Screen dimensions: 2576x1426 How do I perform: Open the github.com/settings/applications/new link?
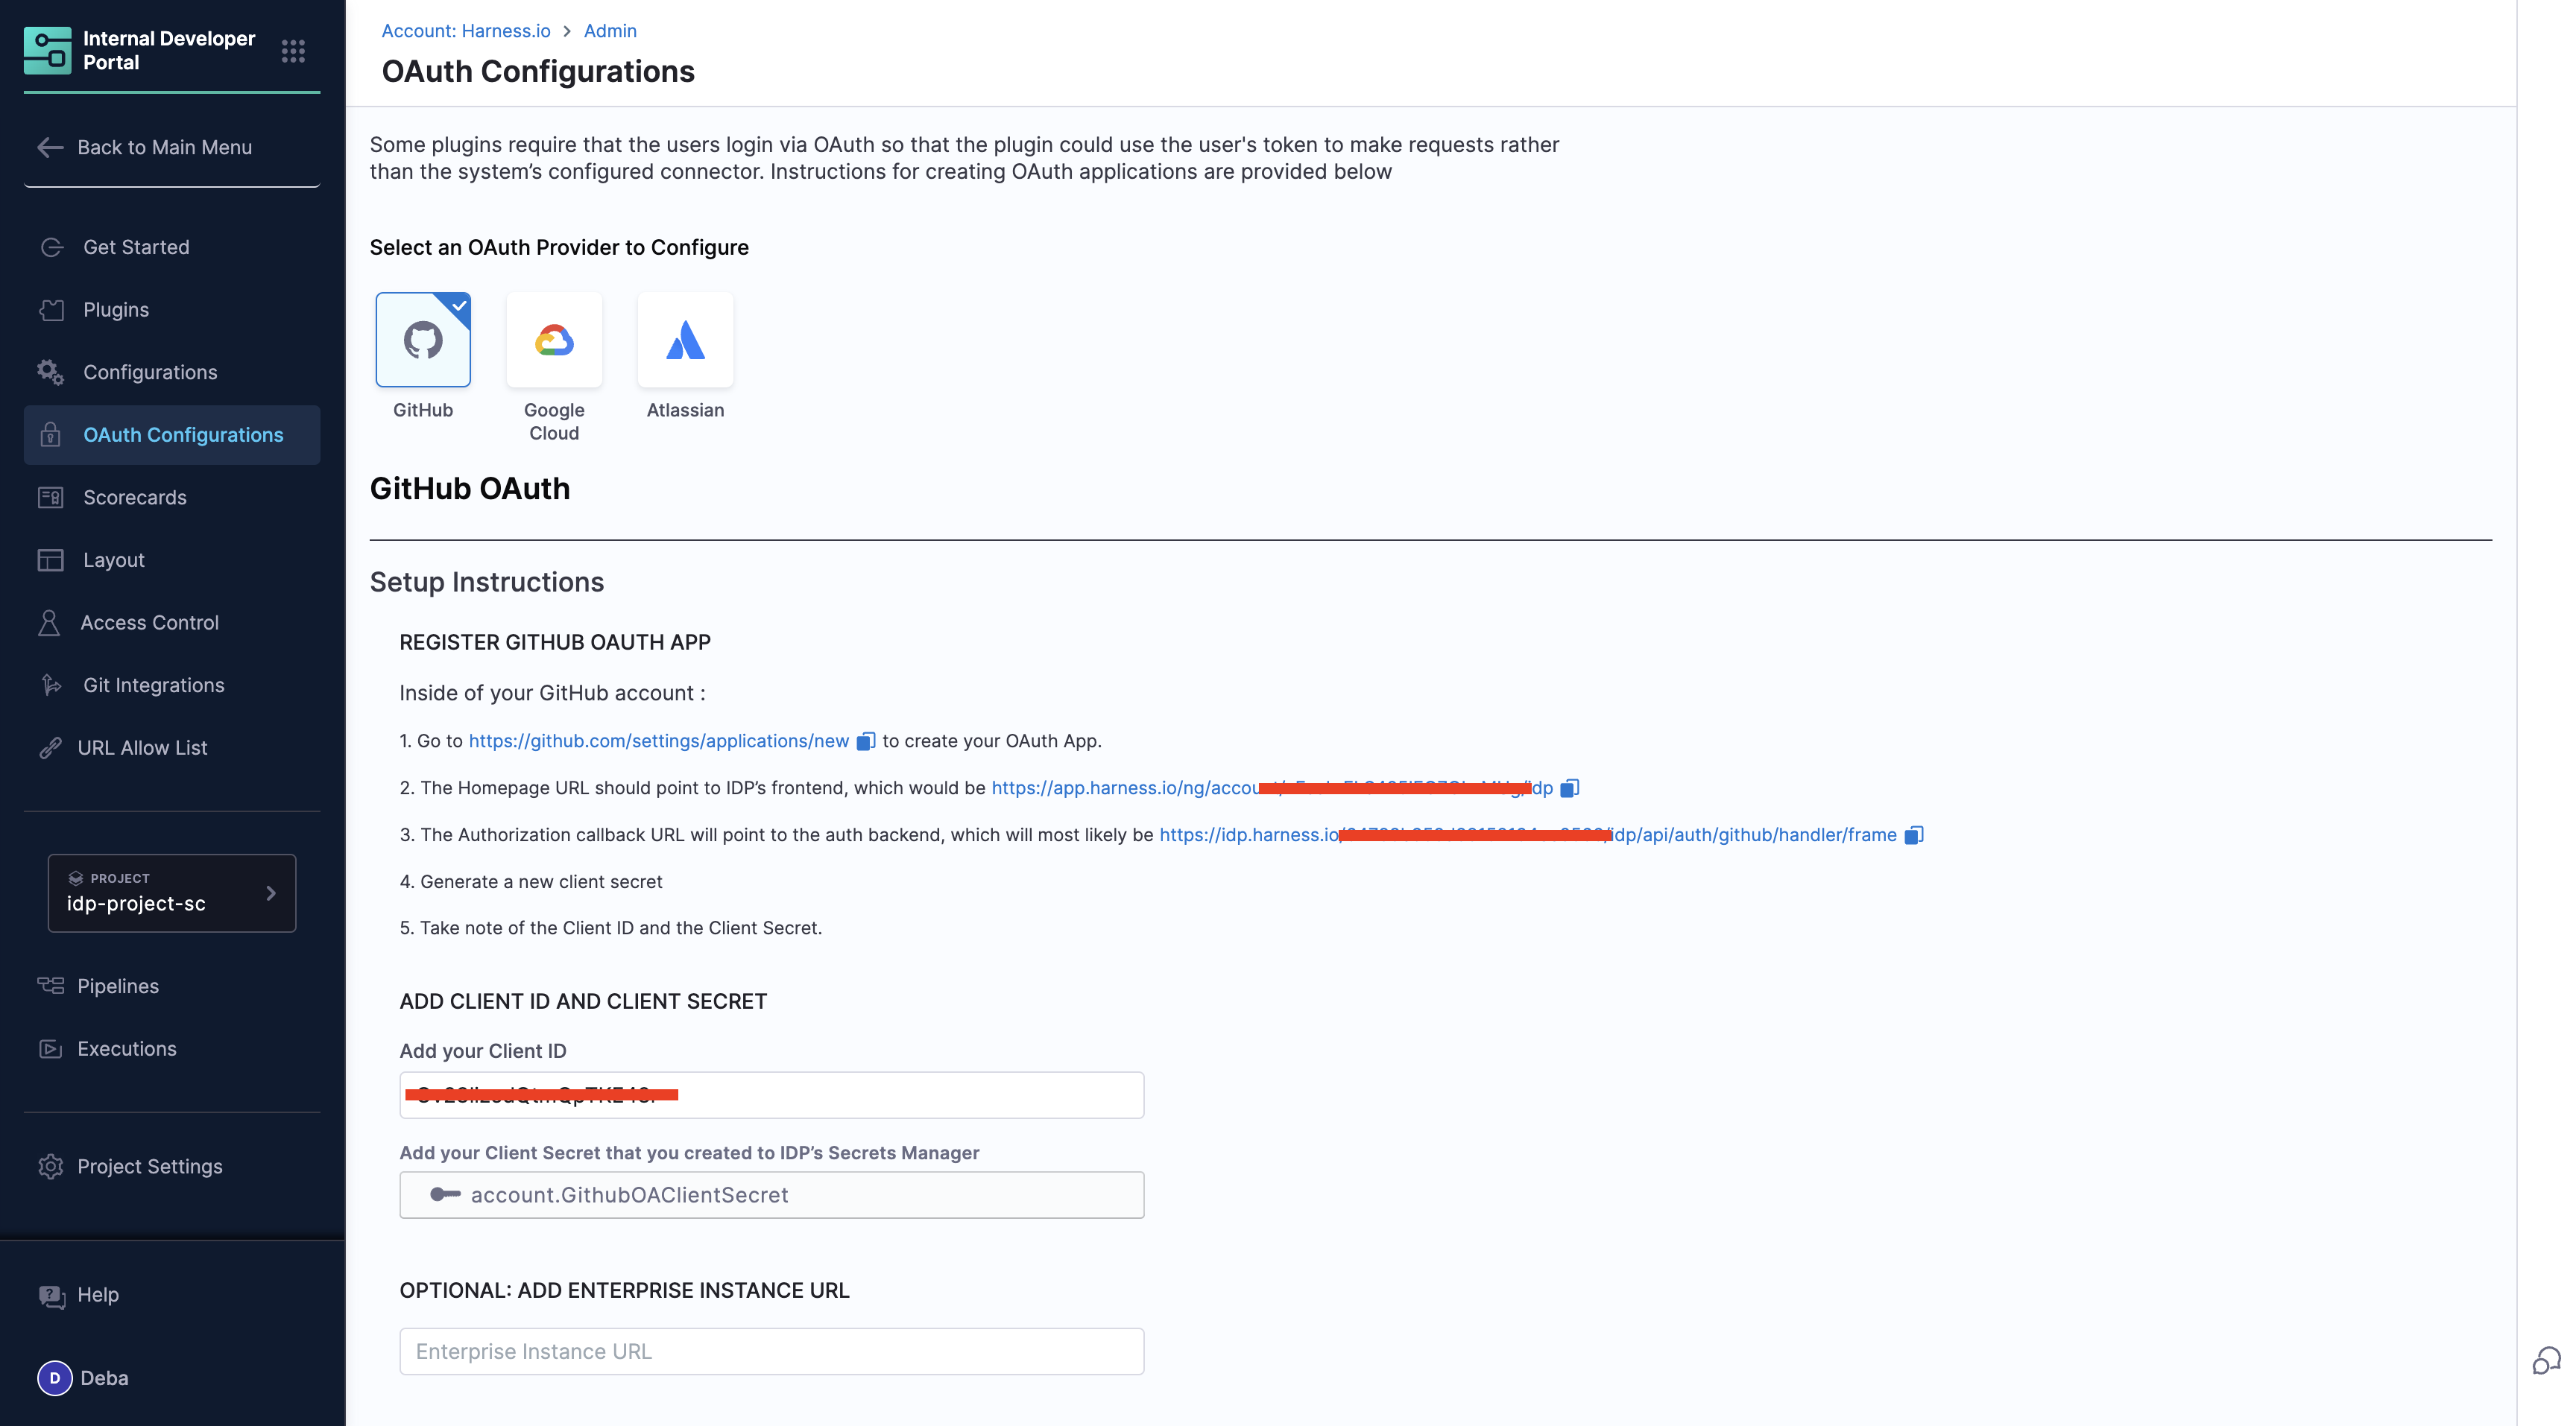(x=658, y=741)
